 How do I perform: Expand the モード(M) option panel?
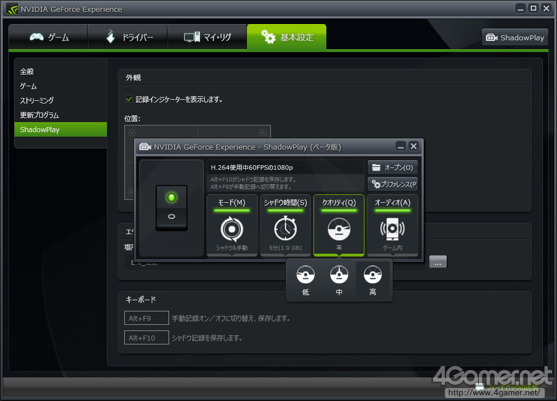[232, 225]
